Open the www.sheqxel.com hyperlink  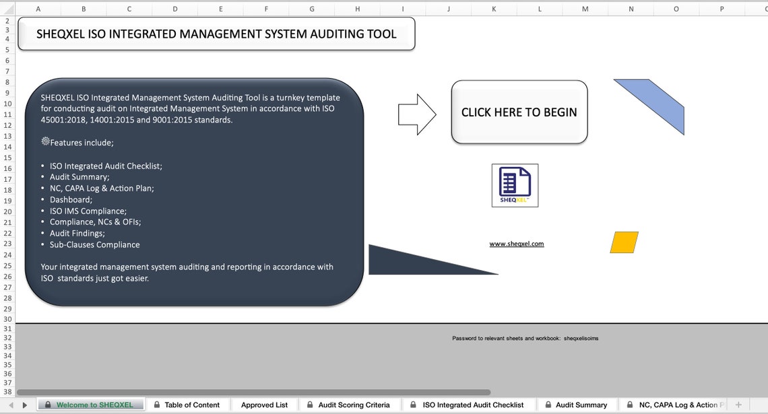coord(515,243)
